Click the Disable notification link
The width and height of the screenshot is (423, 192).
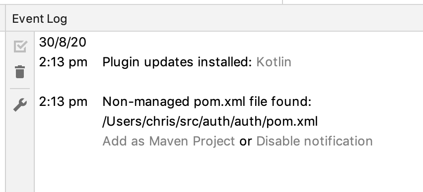point(314,141)
